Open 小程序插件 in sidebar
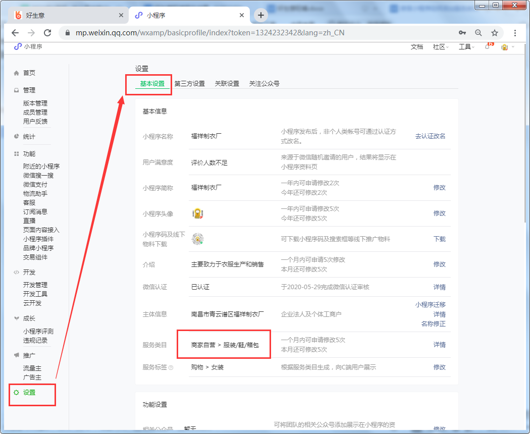Viewport: 530px width, 434px height. tap(38, 239)
